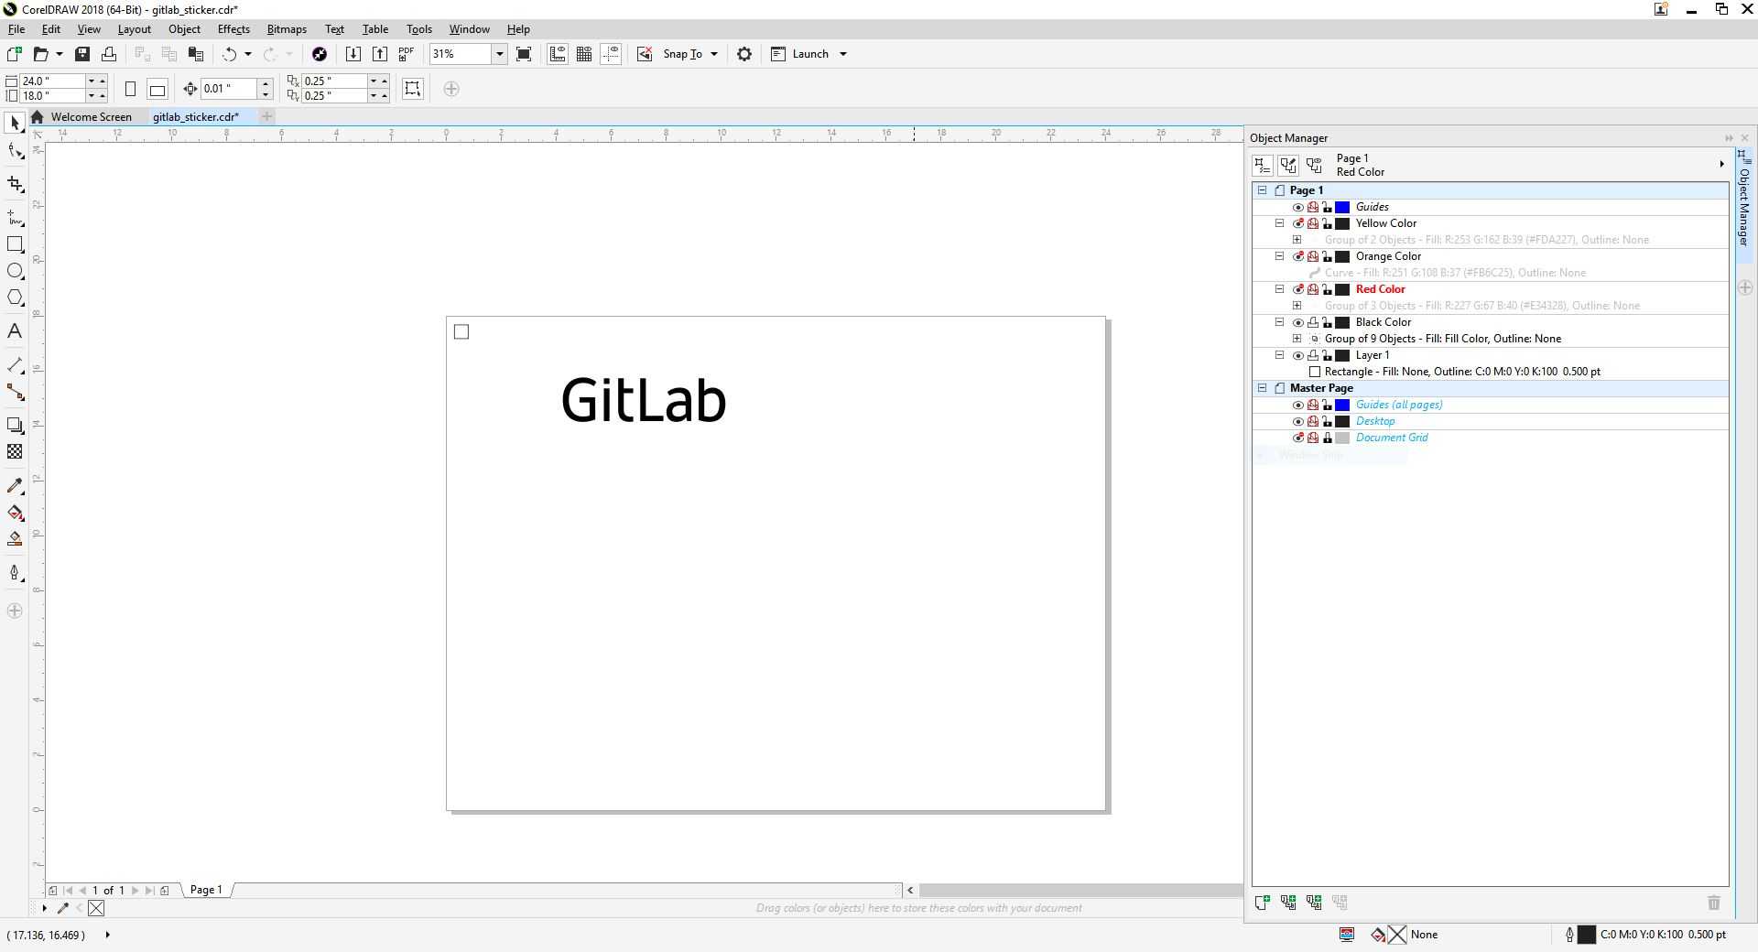1758x952 pixels.
Task: Select the Shape edit tool
Action: pyautogui.click(x=15, y=152)
